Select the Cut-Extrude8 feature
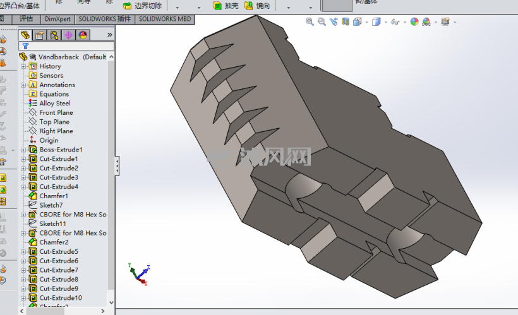The width and height of the screenshot is (518, 315). [59, 280]
